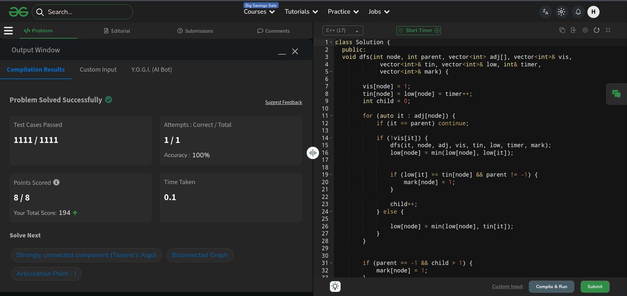Expand the Courses dropdown
627x296 pixels.
pyautogui.click(x=259, y=11)
